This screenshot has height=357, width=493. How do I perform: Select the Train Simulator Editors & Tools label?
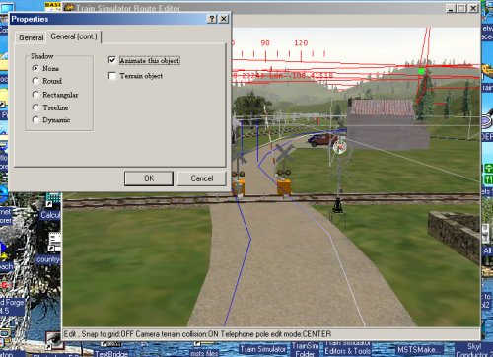347,348
